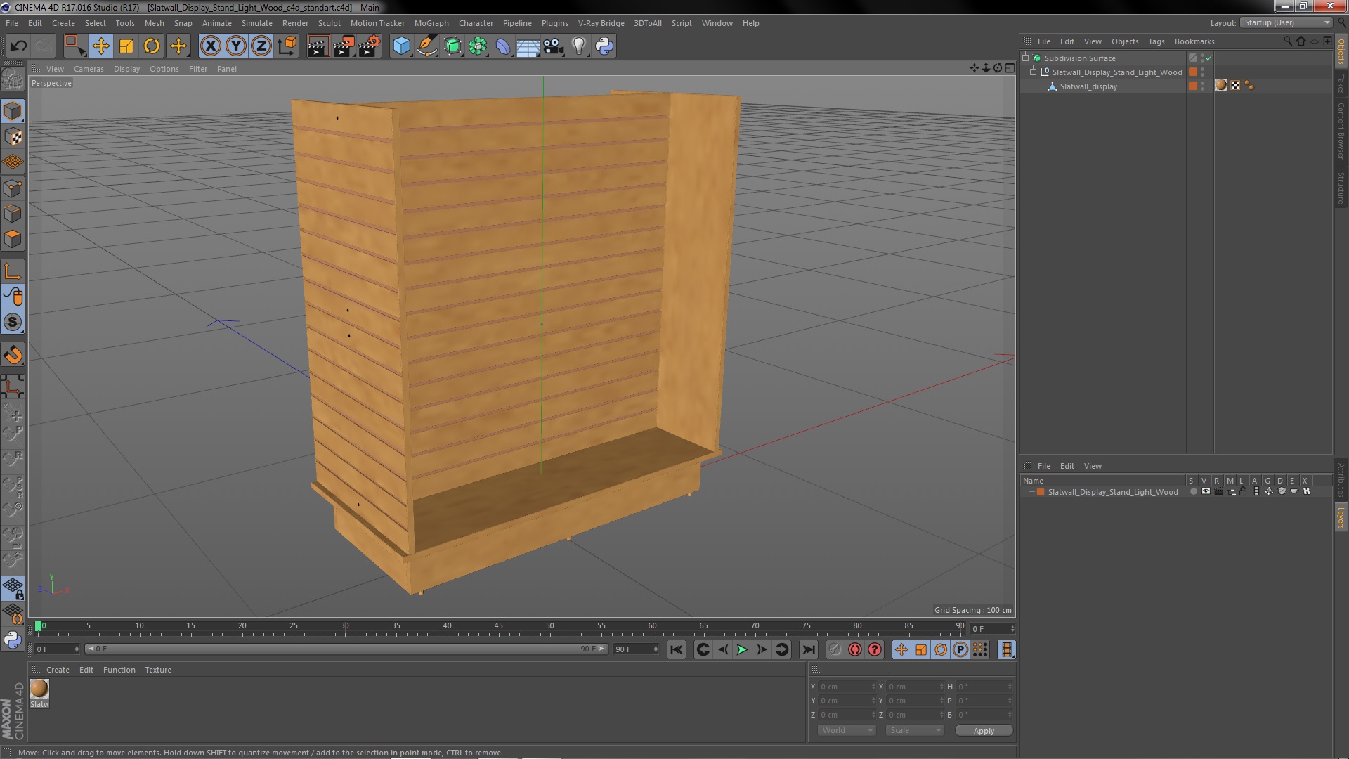1349x759 pixels.
Task: Add a Camera object
Action: tap(554, 46)
